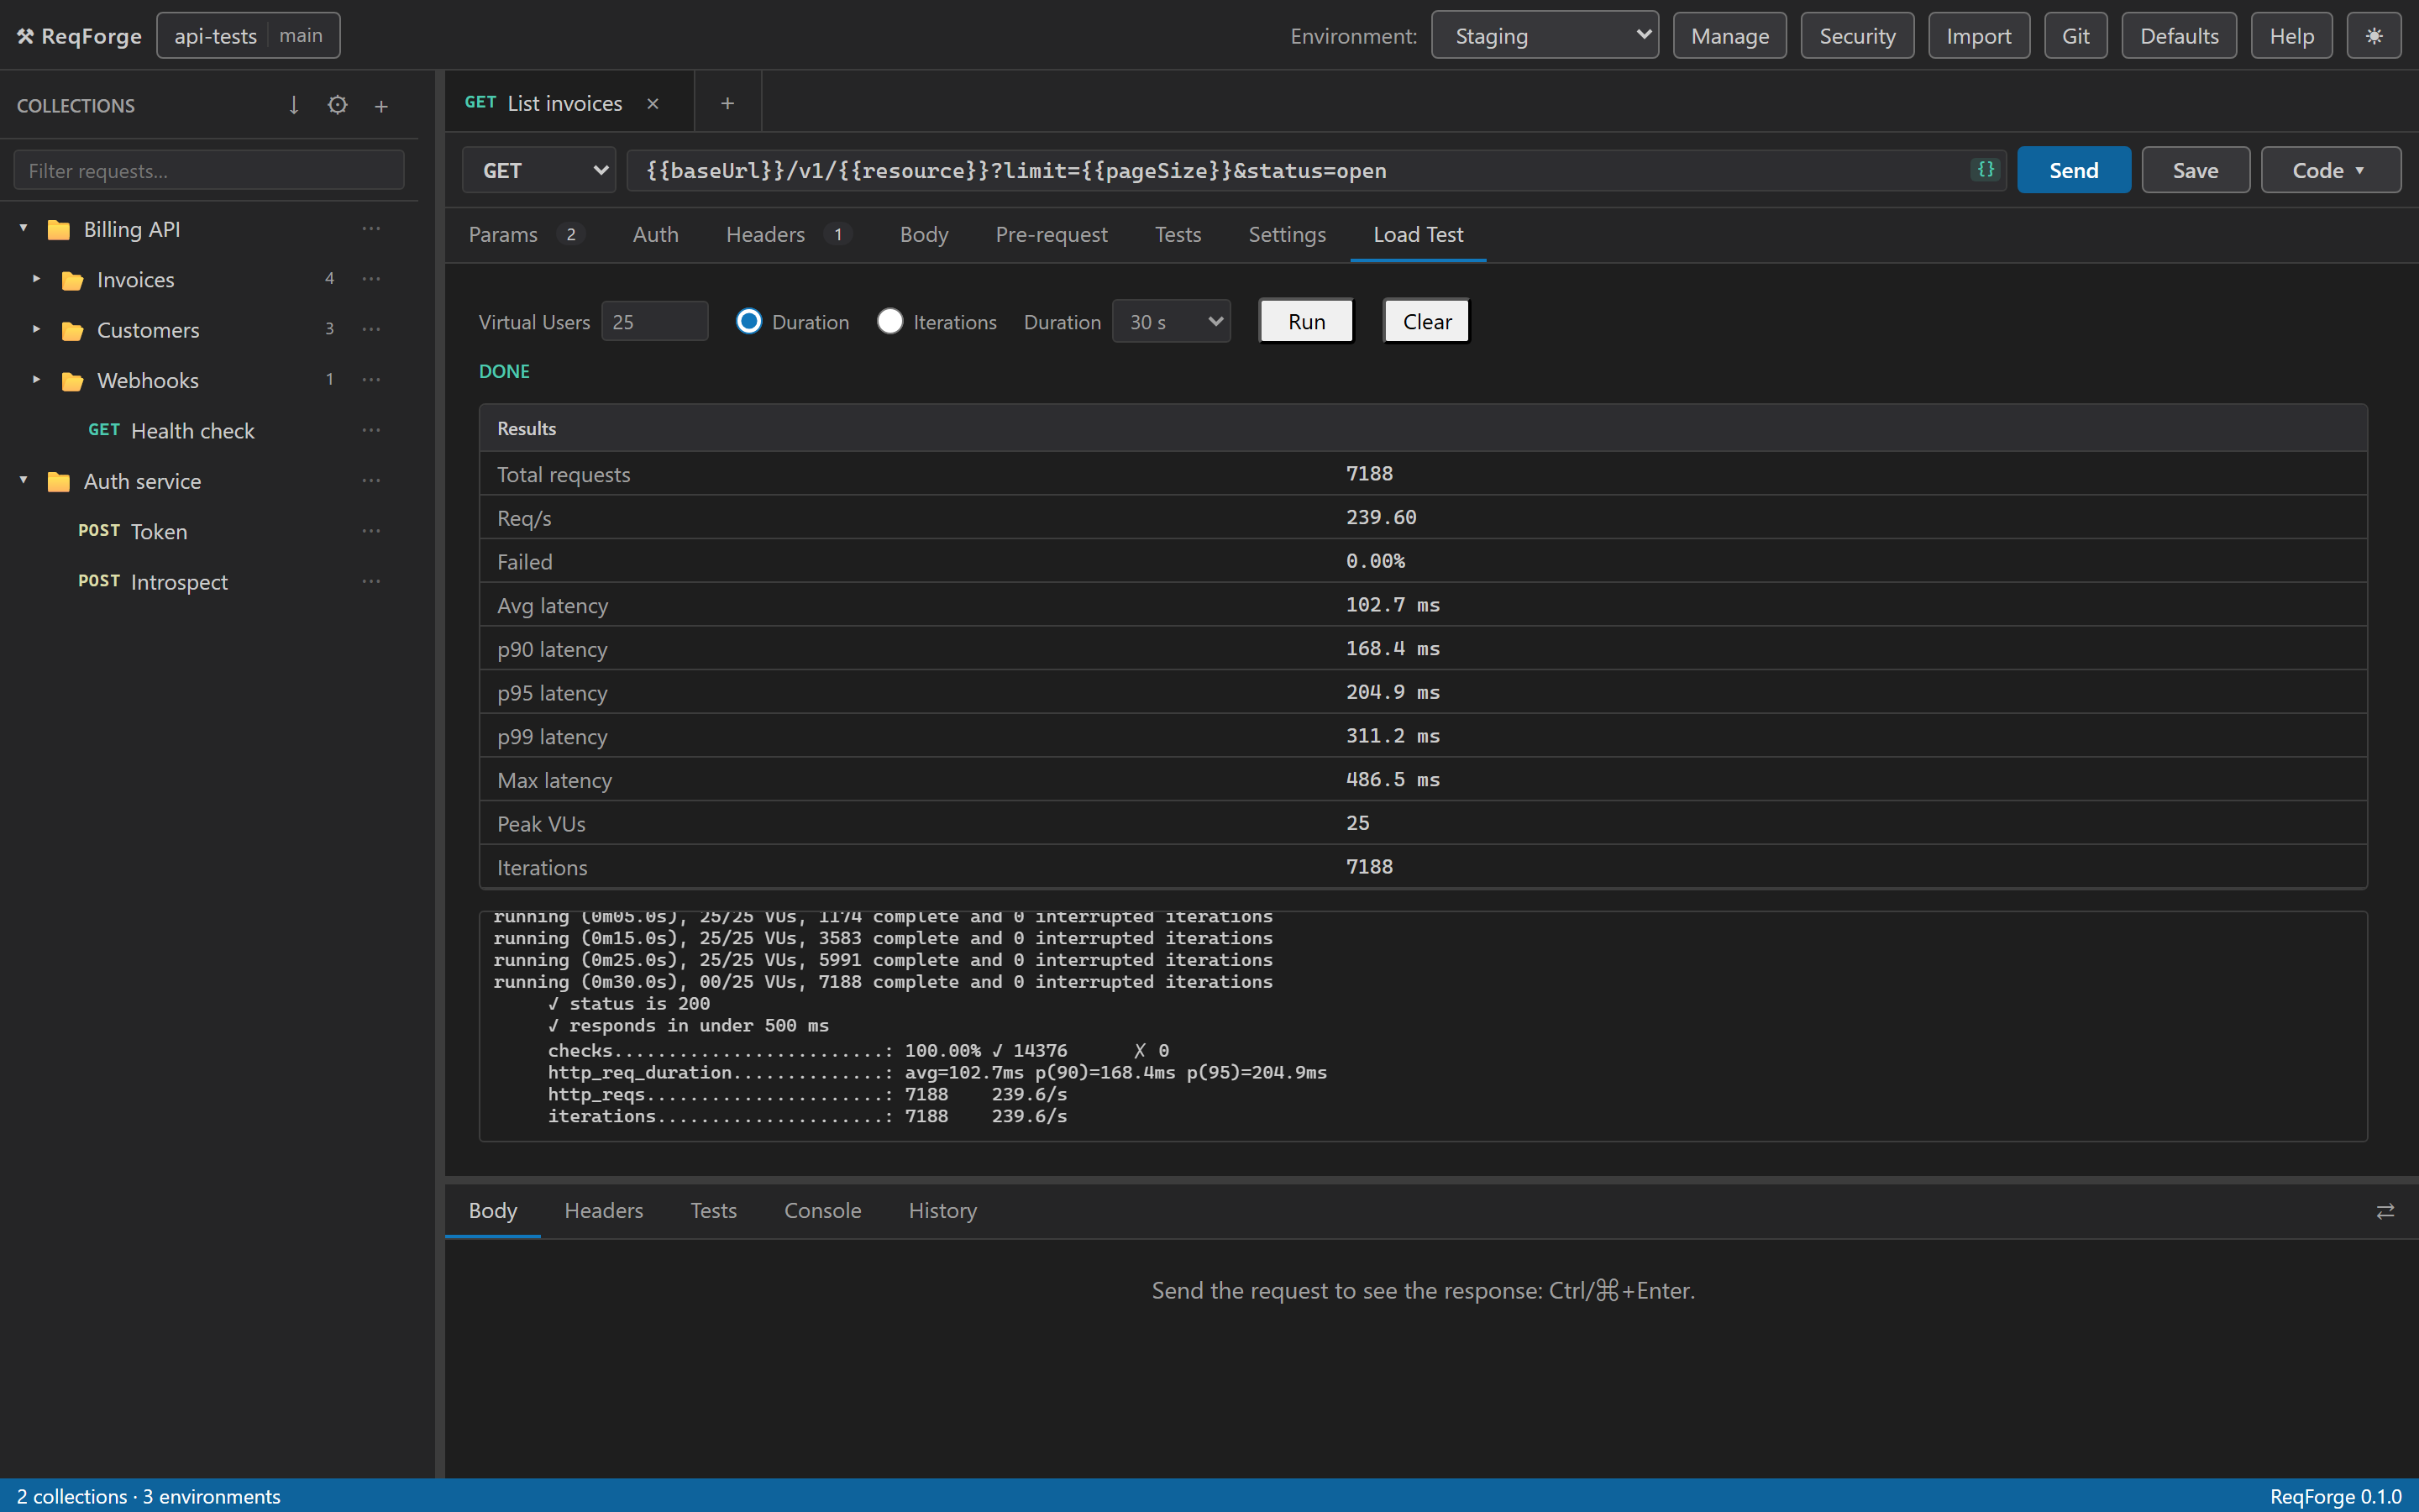The height and width of the screenshot is (1512, 2419).
Task: Click the variables braces icon in URL bar
Action: (x=1986, y=169)
